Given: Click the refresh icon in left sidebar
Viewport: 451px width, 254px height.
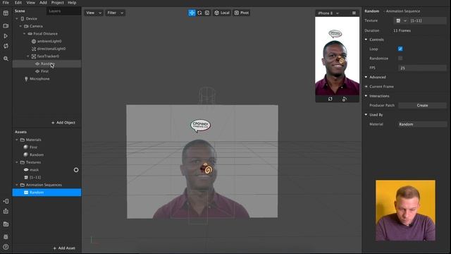Looking at the screenshot, I should [x=6, y=46].
